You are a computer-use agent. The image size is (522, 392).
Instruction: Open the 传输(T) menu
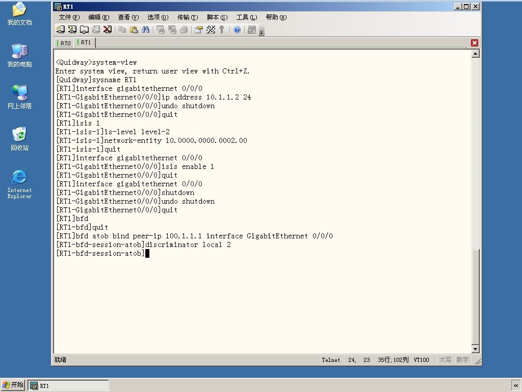(188, 17)
